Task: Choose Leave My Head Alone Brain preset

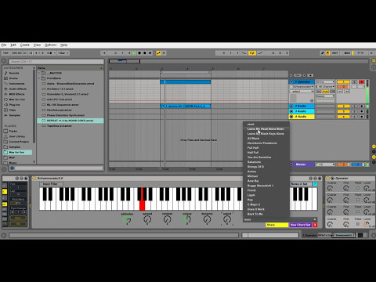Action: click(x=266, y=129)
